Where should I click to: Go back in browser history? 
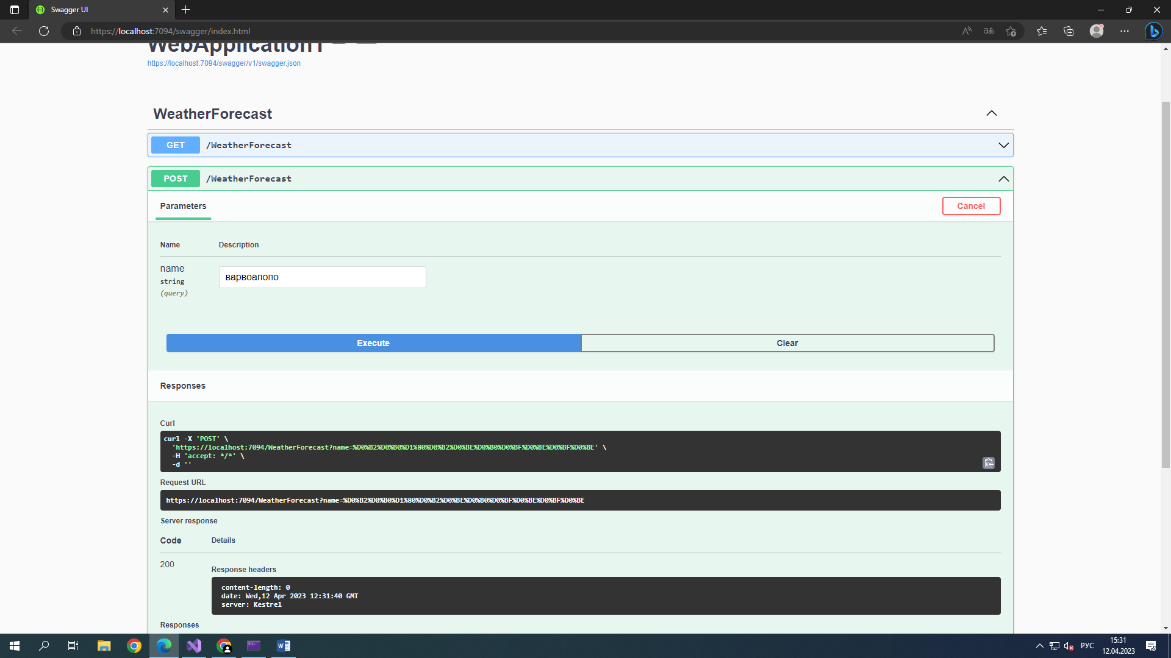coord(17,31)
